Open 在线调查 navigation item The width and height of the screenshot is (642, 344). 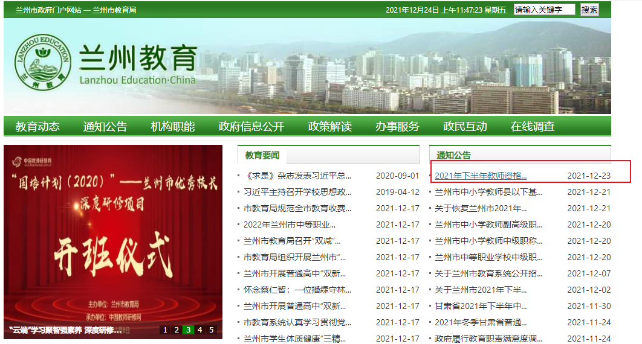click(533, 126)
